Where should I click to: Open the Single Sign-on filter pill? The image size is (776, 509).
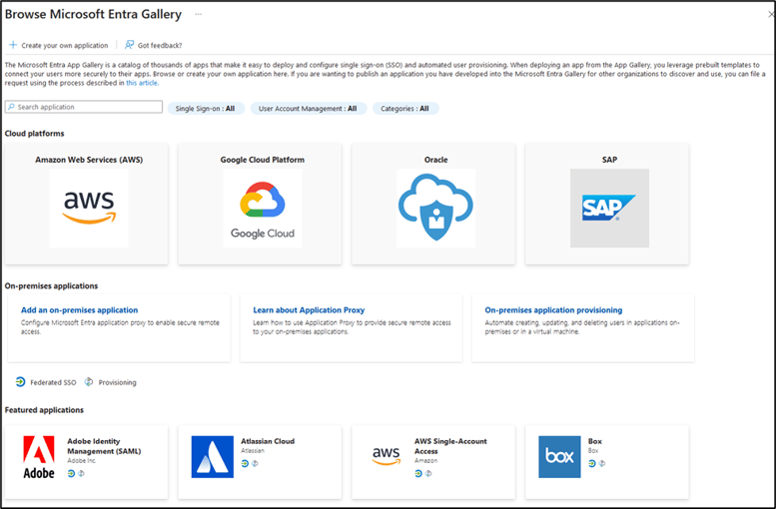206,109
